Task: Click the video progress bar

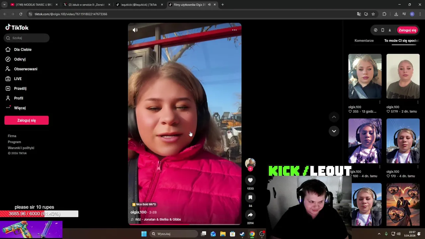Action: (x=185, y=224)
